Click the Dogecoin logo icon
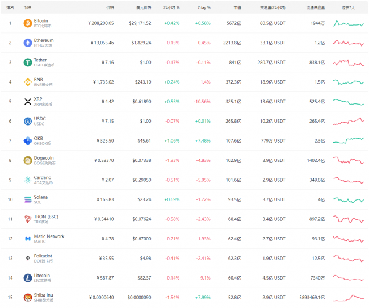The width and height of the screenshot is (369, 308). (x=28, y=160)
